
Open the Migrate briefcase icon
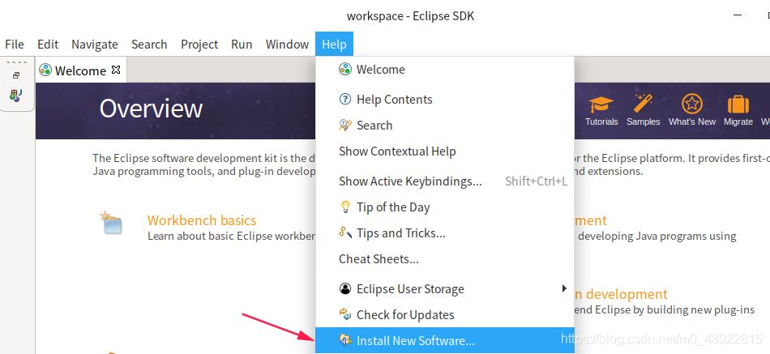[x=738, y=105]
